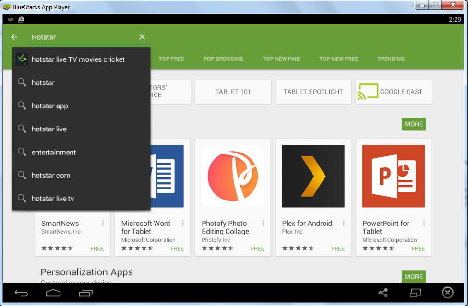
Task: Clear the Hotstar search text
Action: pyautogui.click(x=142, y=36)
